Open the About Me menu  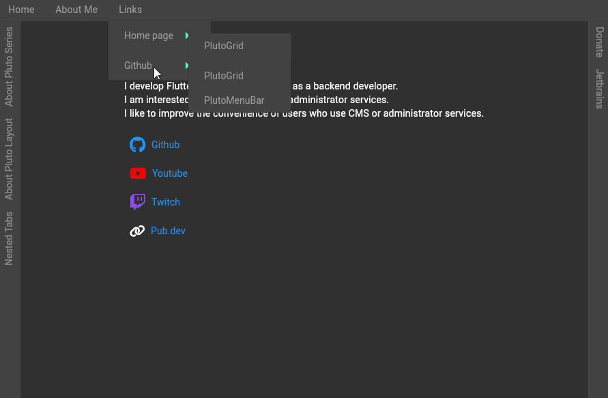76,10
